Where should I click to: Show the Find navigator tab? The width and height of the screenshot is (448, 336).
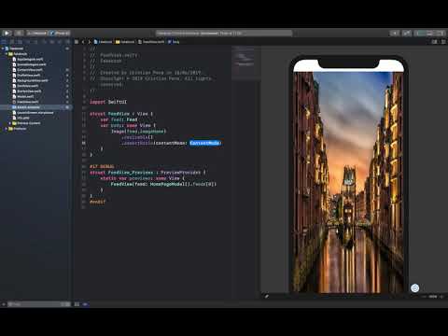[28, 42]
